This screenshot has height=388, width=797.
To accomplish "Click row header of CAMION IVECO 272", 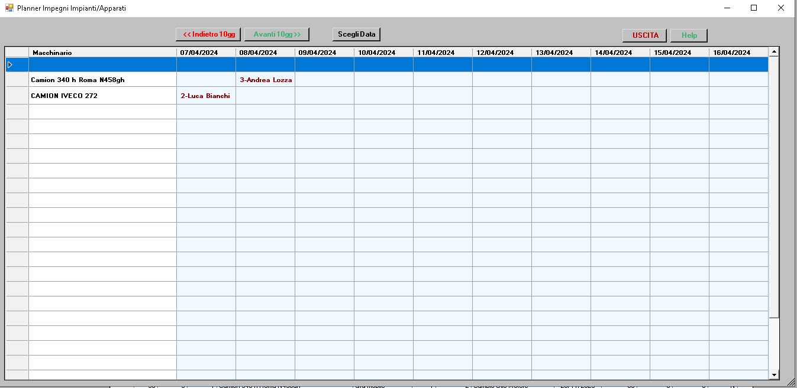I will coord(17,96).
